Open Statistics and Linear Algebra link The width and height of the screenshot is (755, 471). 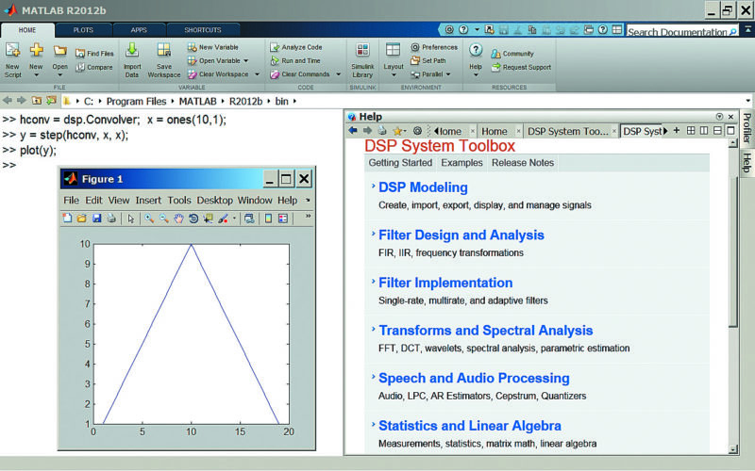click(x=469, y=426)
